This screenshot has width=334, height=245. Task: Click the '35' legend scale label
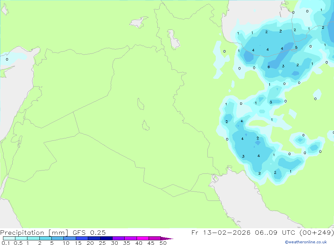(x=127, y=243)
